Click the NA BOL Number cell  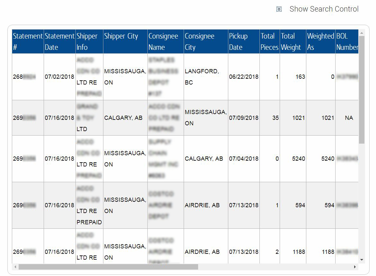click(347, 118)
